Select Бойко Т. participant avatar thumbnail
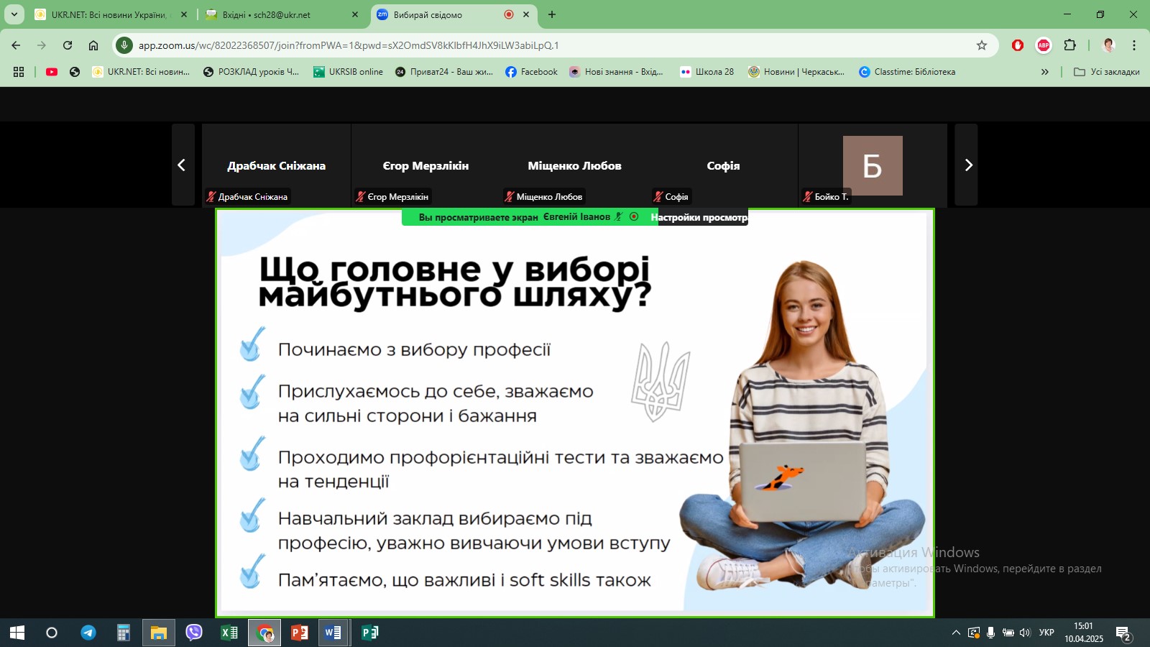1150x647 pixels. (872, 165)
